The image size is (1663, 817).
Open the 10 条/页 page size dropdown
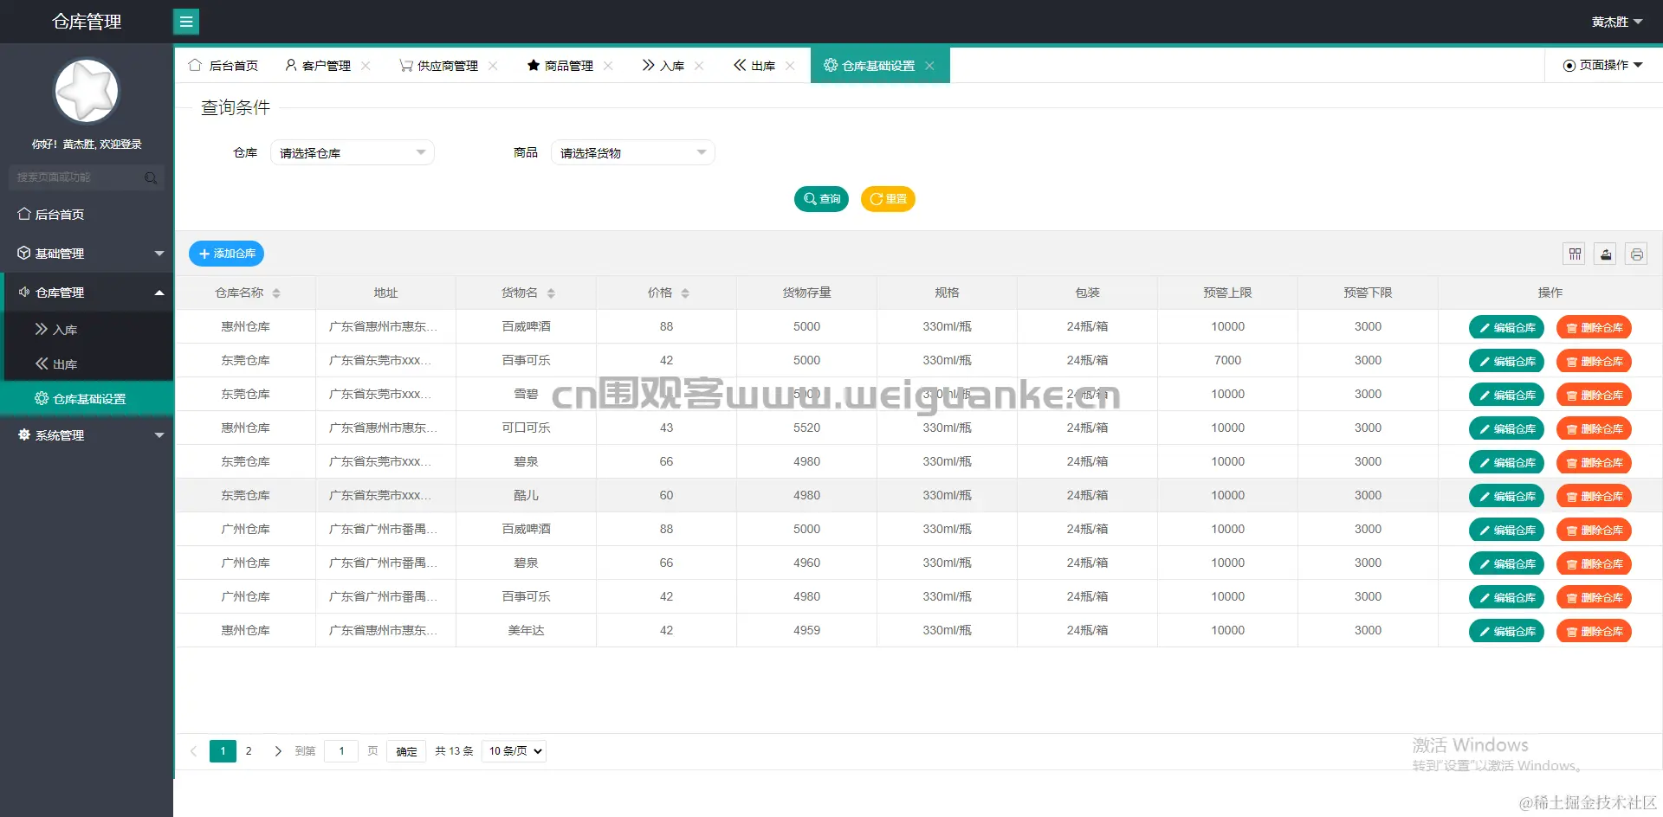[514, 751]
